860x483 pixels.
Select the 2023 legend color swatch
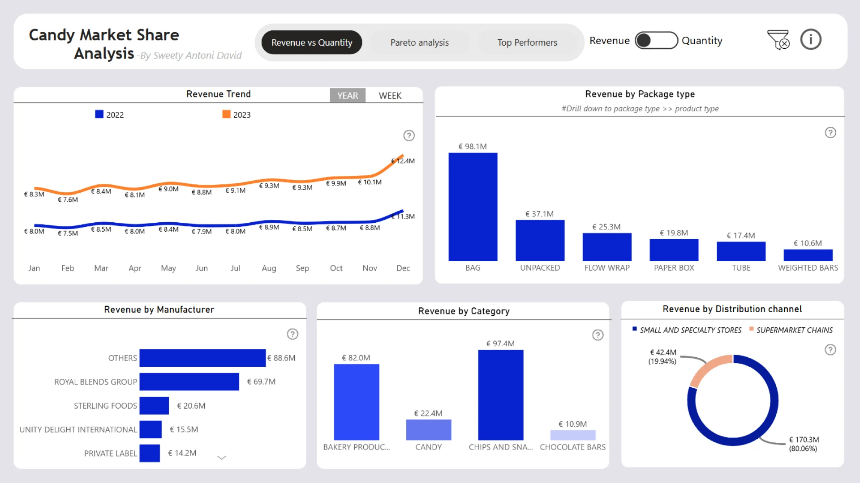tap(227, 114)
